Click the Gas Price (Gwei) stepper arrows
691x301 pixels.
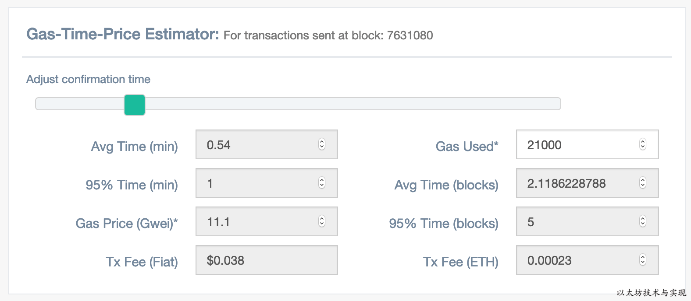(322, 221)
